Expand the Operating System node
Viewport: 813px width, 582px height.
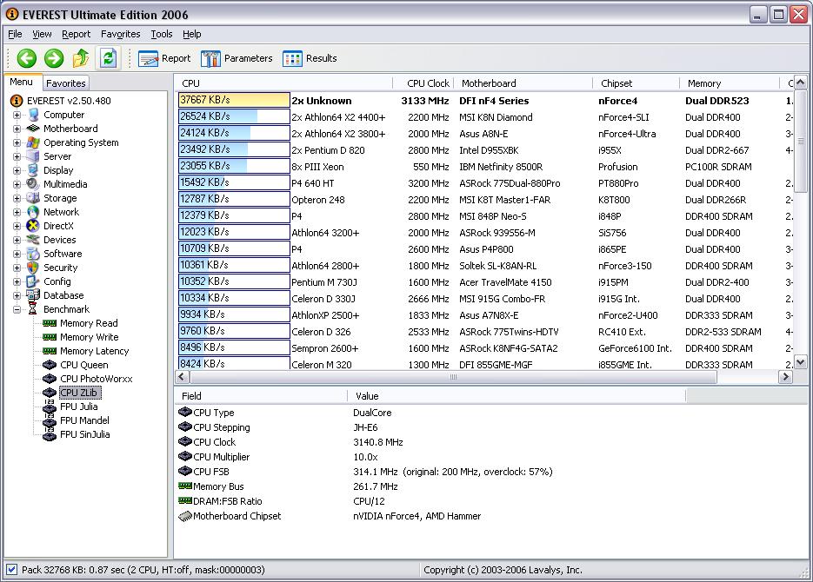(17, 143)
